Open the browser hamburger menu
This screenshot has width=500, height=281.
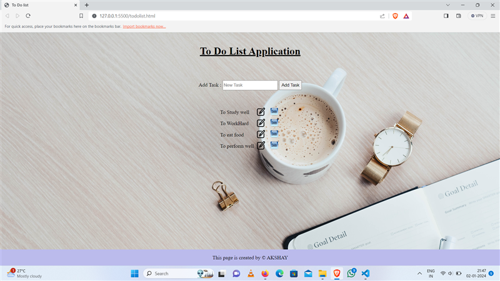tap(492, 16)
